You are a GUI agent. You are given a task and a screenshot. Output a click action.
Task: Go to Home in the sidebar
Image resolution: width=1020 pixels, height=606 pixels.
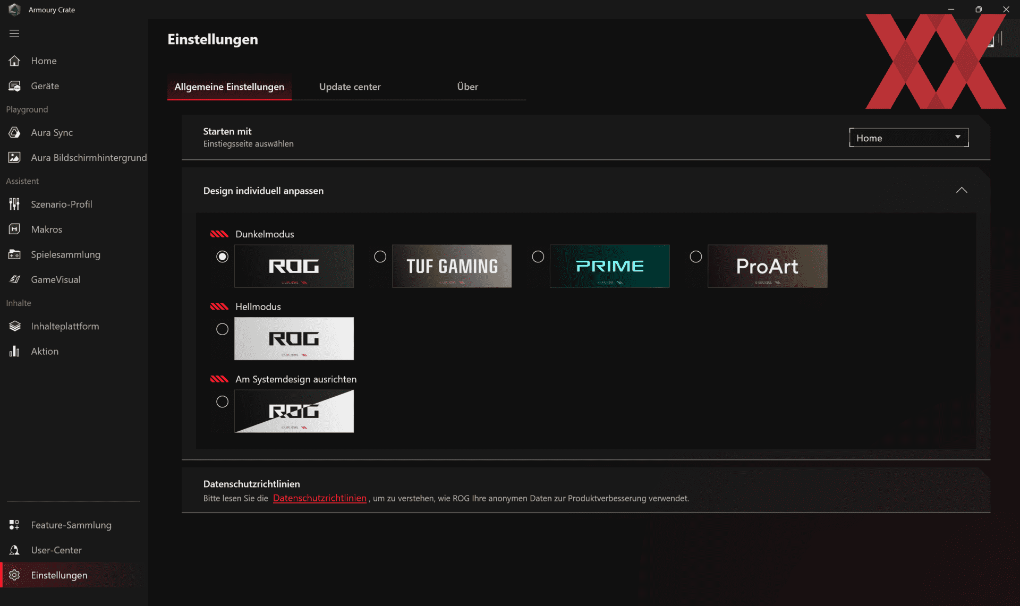tap(44, 61)
